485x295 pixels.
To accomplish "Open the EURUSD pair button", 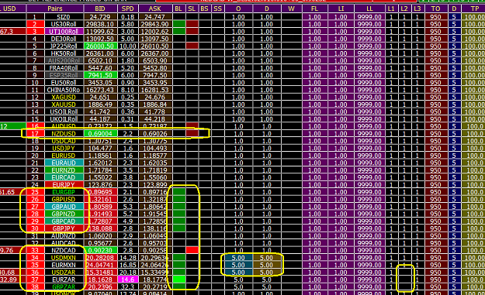I will 64,156.
